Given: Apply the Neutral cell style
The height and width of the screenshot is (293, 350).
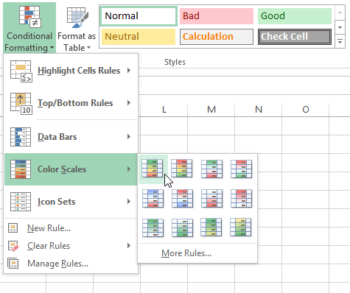Looking at the screenshot, I should [x=139, y=37].
